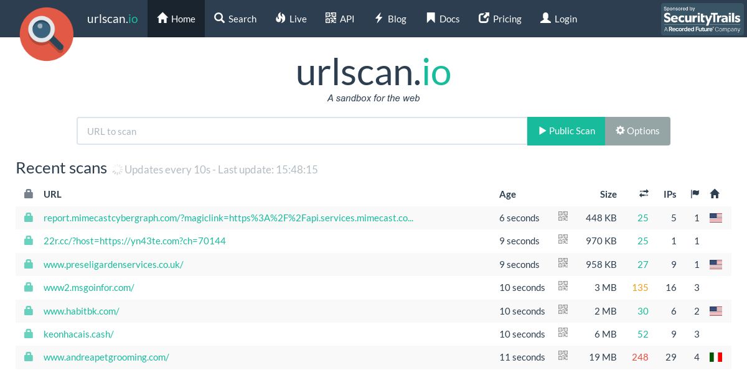Click the 52 requests count

(x=643, y=334)
